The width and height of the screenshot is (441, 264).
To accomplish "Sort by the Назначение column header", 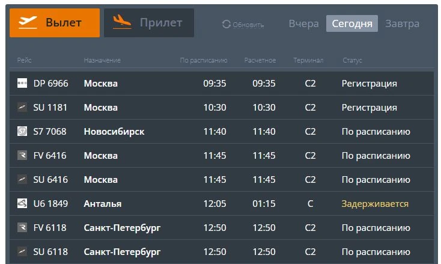I will [102, 60].
